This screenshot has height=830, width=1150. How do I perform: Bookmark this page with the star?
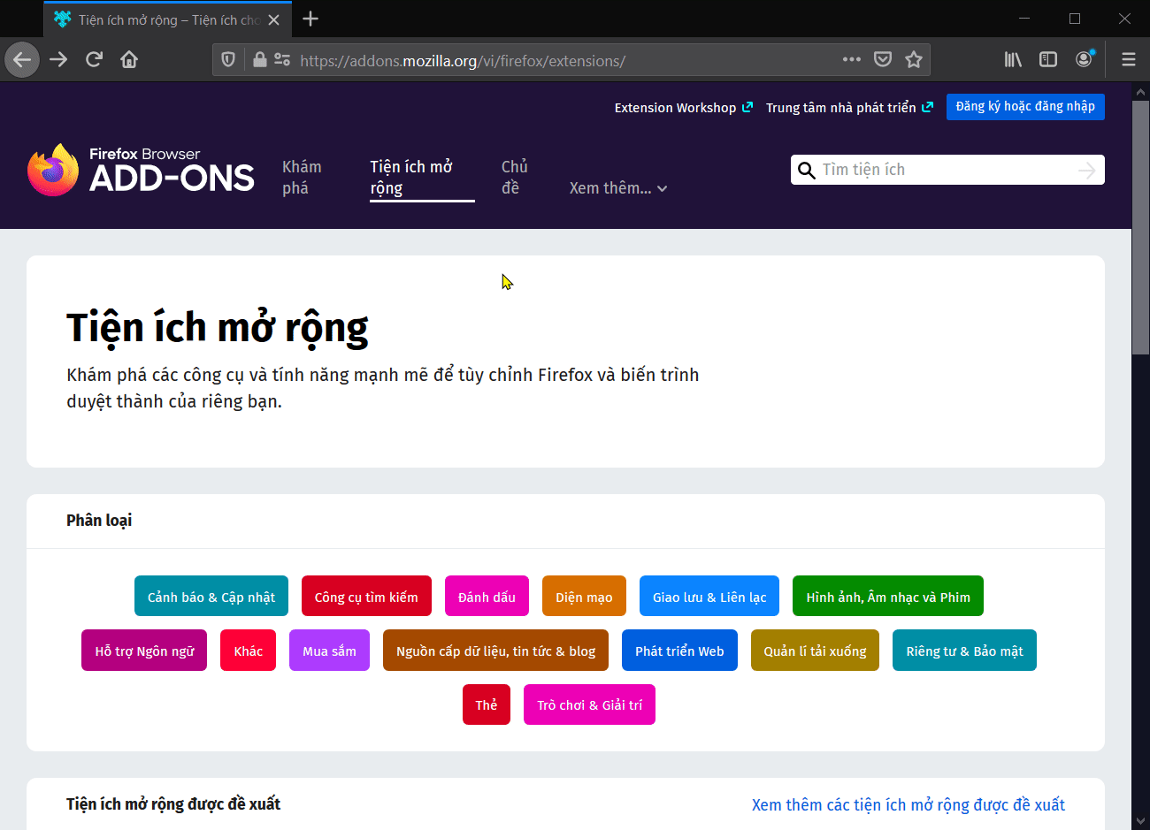914,59
